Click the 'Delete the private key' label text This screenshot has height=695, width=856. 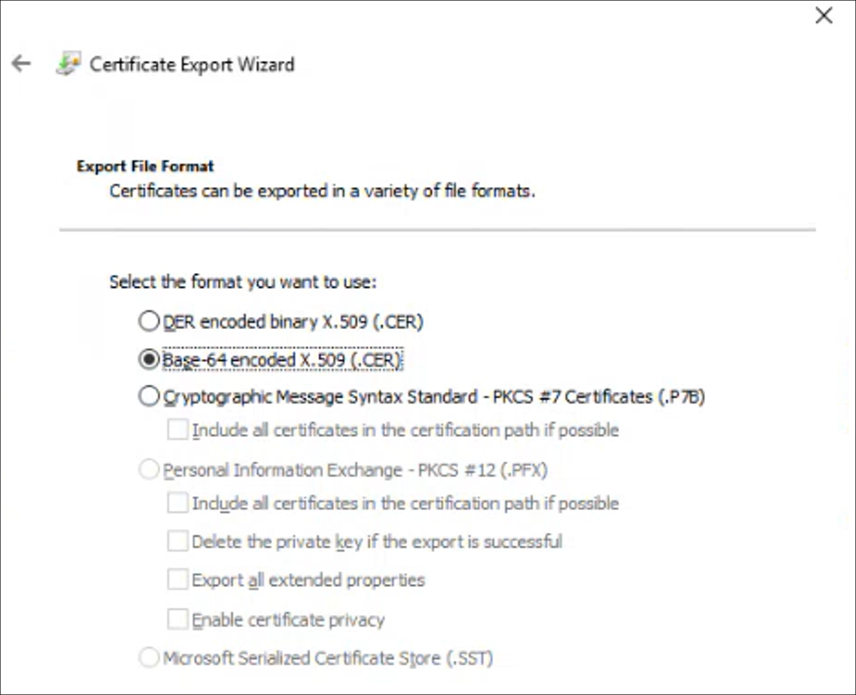tap(377, 542)
